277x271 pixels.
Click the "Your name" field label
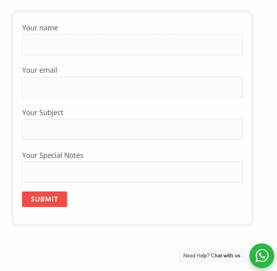40,28
